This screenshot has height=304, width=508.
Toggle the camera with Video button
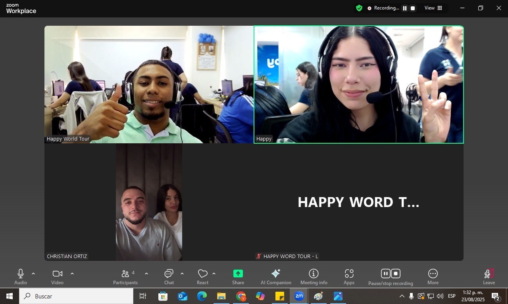click(57, 277)
